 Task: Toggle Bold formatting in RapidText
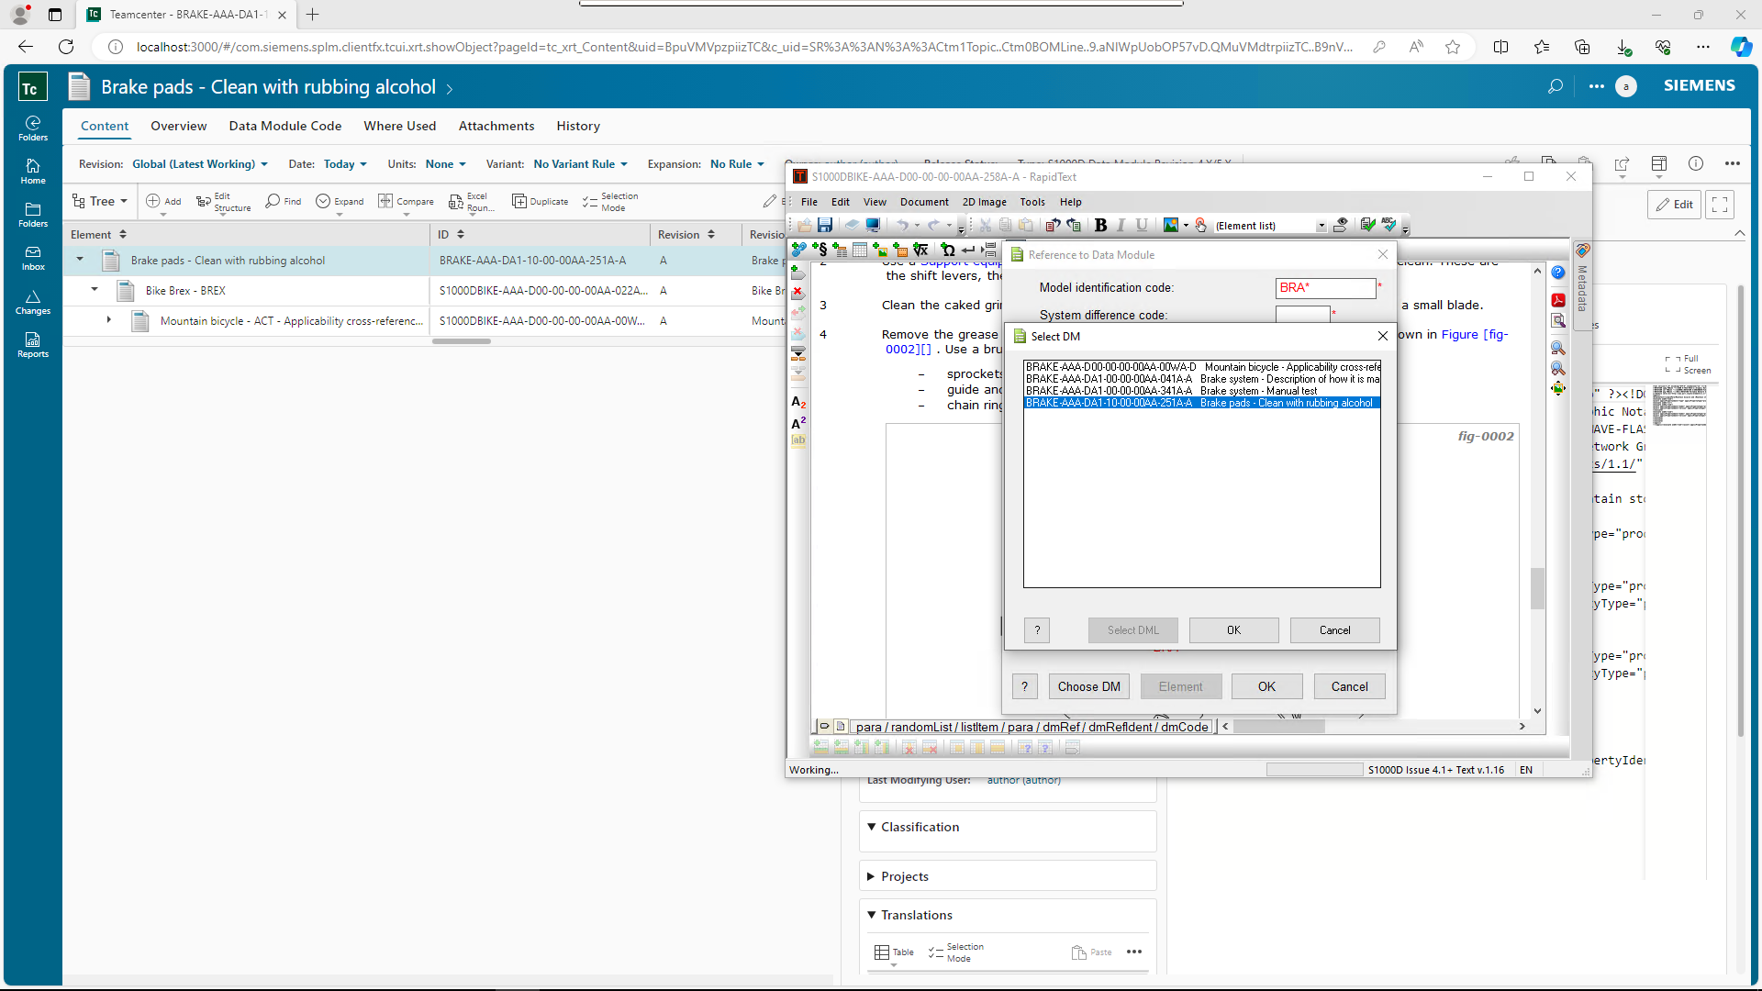click(x=1100, y=225)
